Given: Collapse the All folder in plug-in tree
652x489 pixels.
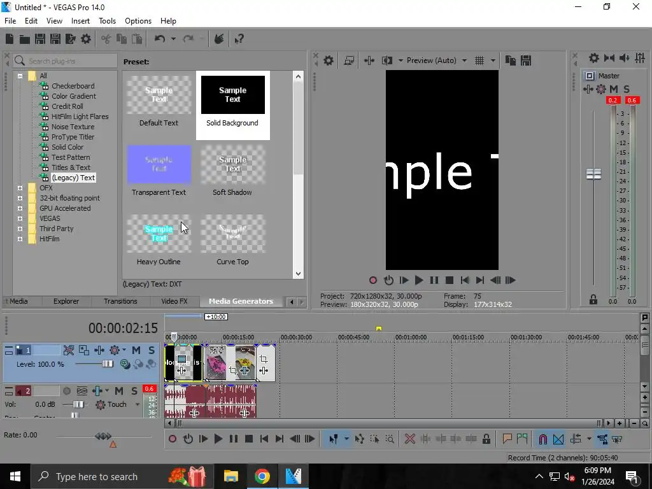Looking at the screenshot, I should [x=20, y=76].
